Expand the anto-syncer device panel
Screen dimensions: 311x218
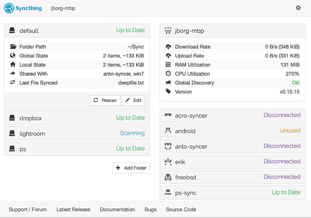coord(232,146)
